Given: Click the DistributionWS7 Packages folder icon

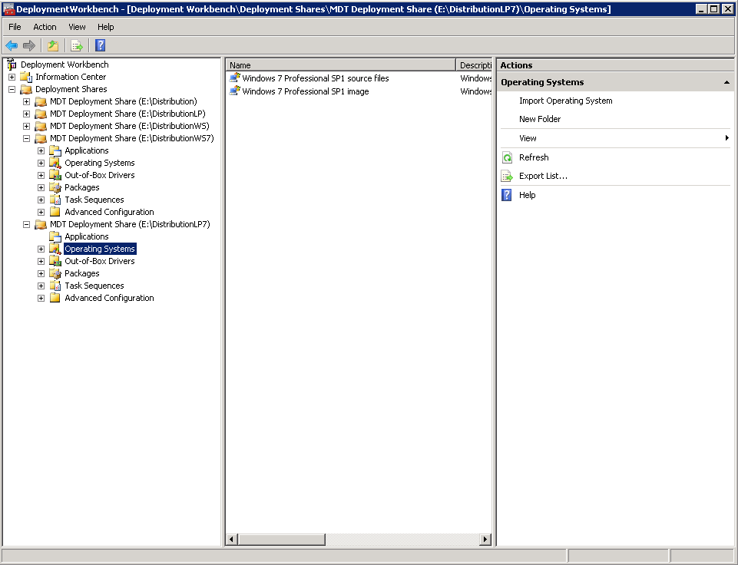Looking at the screenshot, I should pyautogui.click(x=55, y=187).
